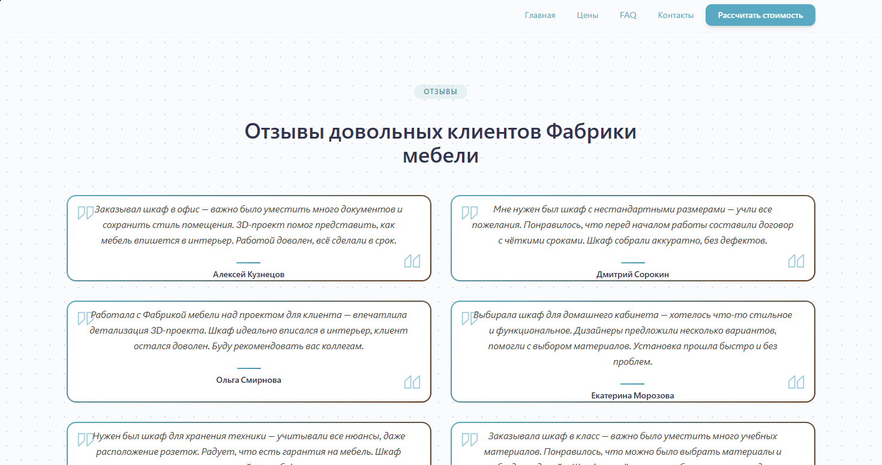Open the Главная navigation link
The width and height of the screenshot is (882, 465).
[539, 16]
